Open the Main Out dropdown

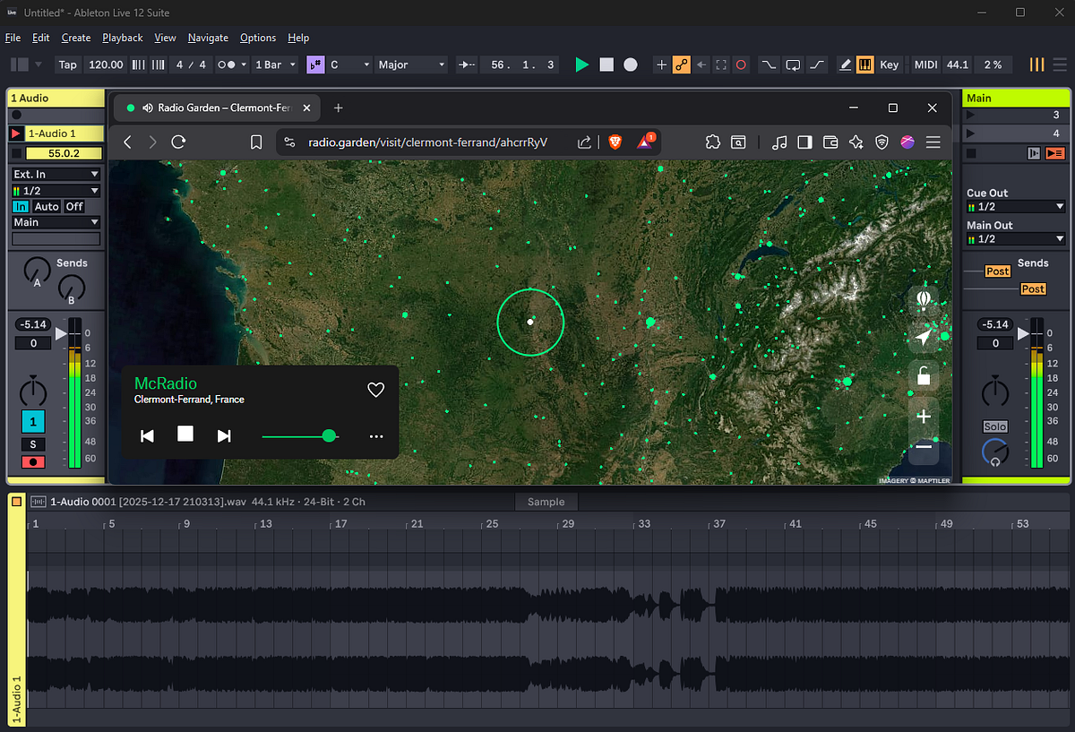tap(1015, 239)
